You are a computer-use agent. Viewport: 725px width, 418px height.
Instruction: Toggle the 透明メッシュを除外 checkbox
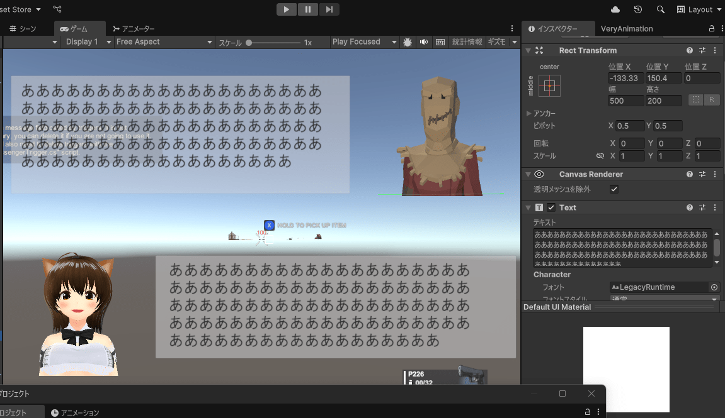click(614, 189)
